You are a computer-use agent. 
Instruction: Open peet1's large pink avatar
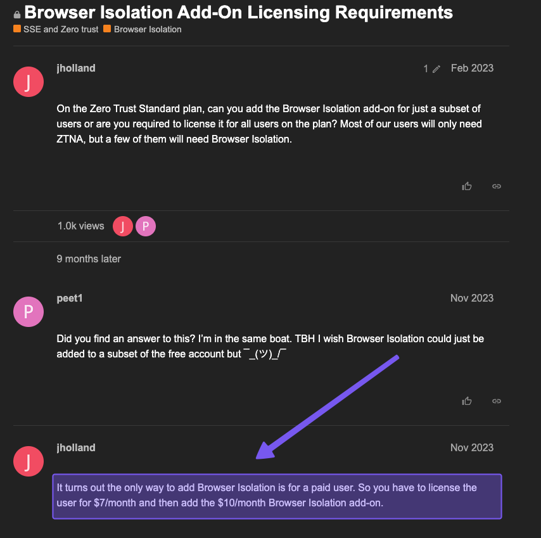[x=29, y=312]
